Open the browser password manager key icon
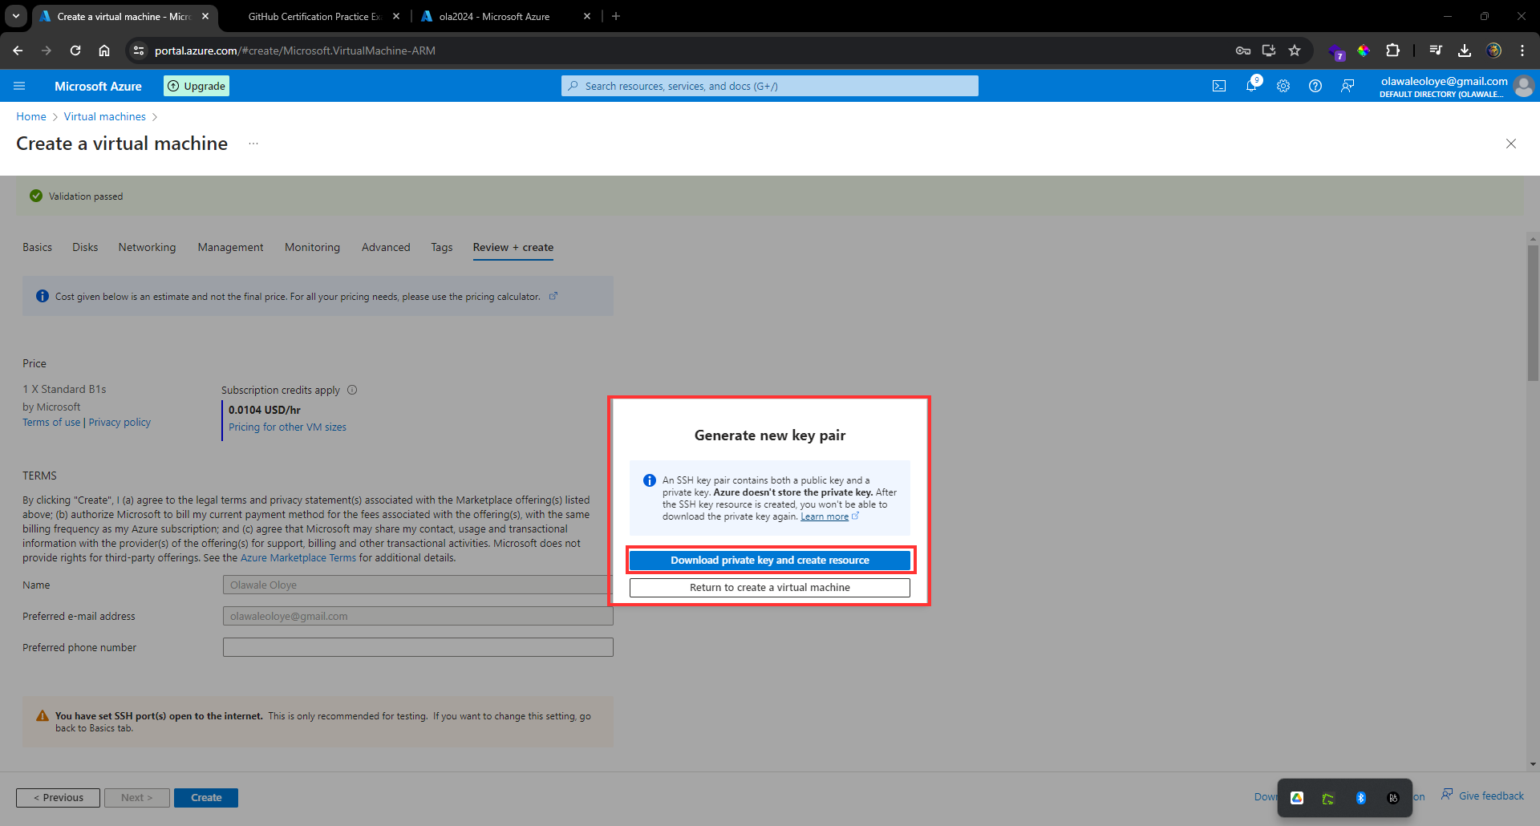Screen dimensions: 1540x826 (x=1243, y=51)
